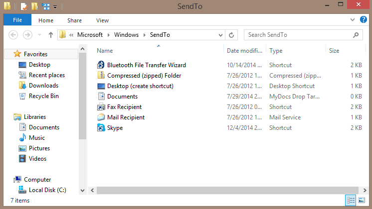
Task: Click the "Desktop Shortcut" type cell
Action: 292,86
